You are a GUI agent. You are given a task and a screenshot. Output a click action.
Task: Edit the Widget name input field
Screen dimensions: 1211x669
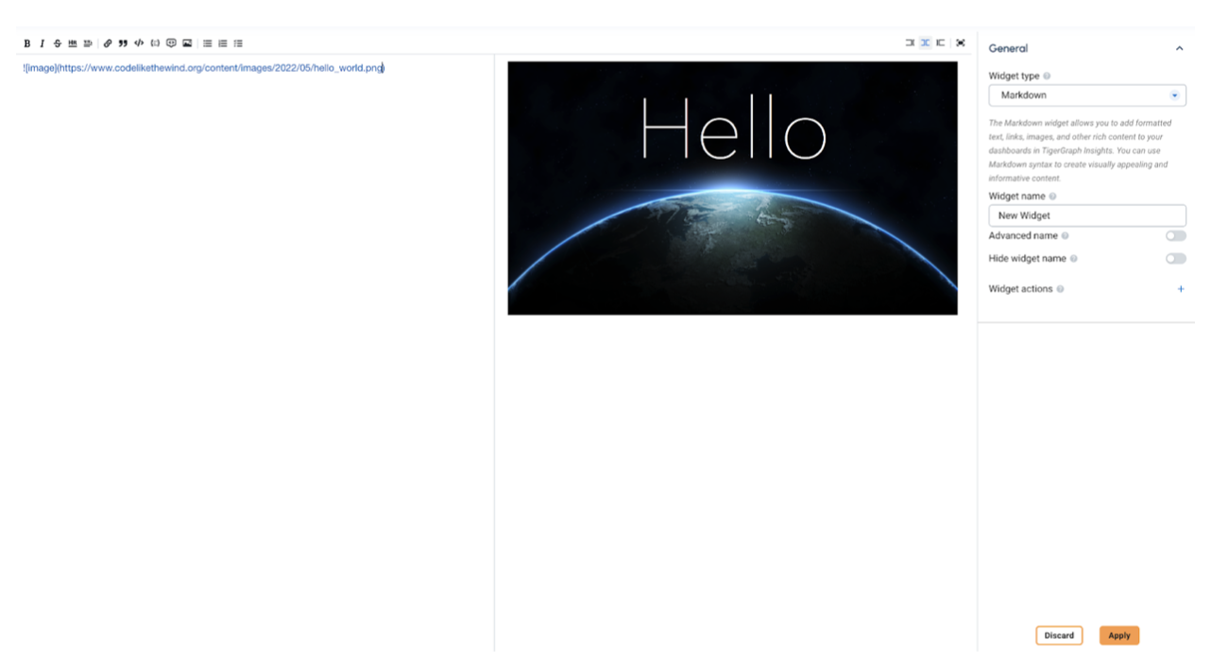[x=1086, y=215]
